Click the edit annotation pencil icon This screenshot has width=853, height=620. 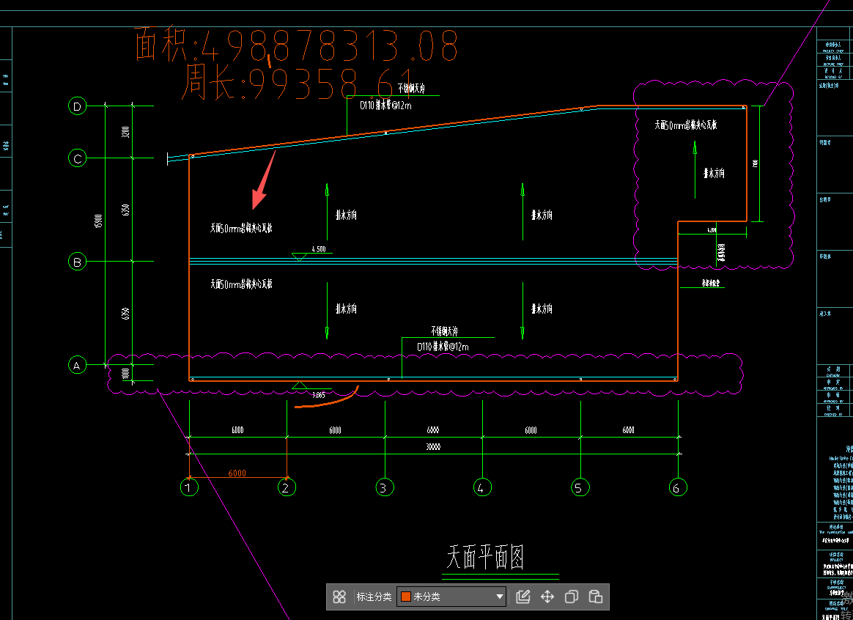click(x=522, y=597)
